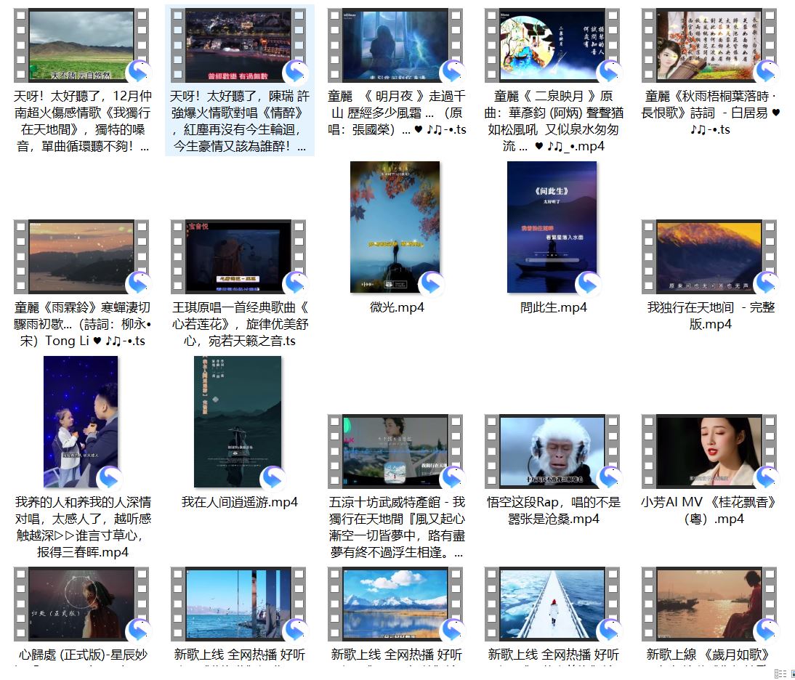Select 童麗《二泉映月》video thumbnail
Viewport: 795px width, 680px height.
point(552,45)
